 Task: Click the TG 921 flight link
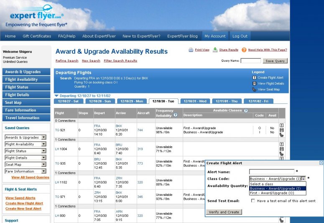pyautogui.click(x=60, y=130)
